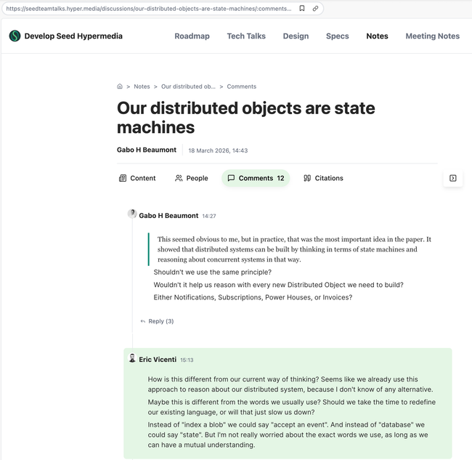
Task: Click the home icon in the breadcrumbs
Action: click(x=120, y=86)
